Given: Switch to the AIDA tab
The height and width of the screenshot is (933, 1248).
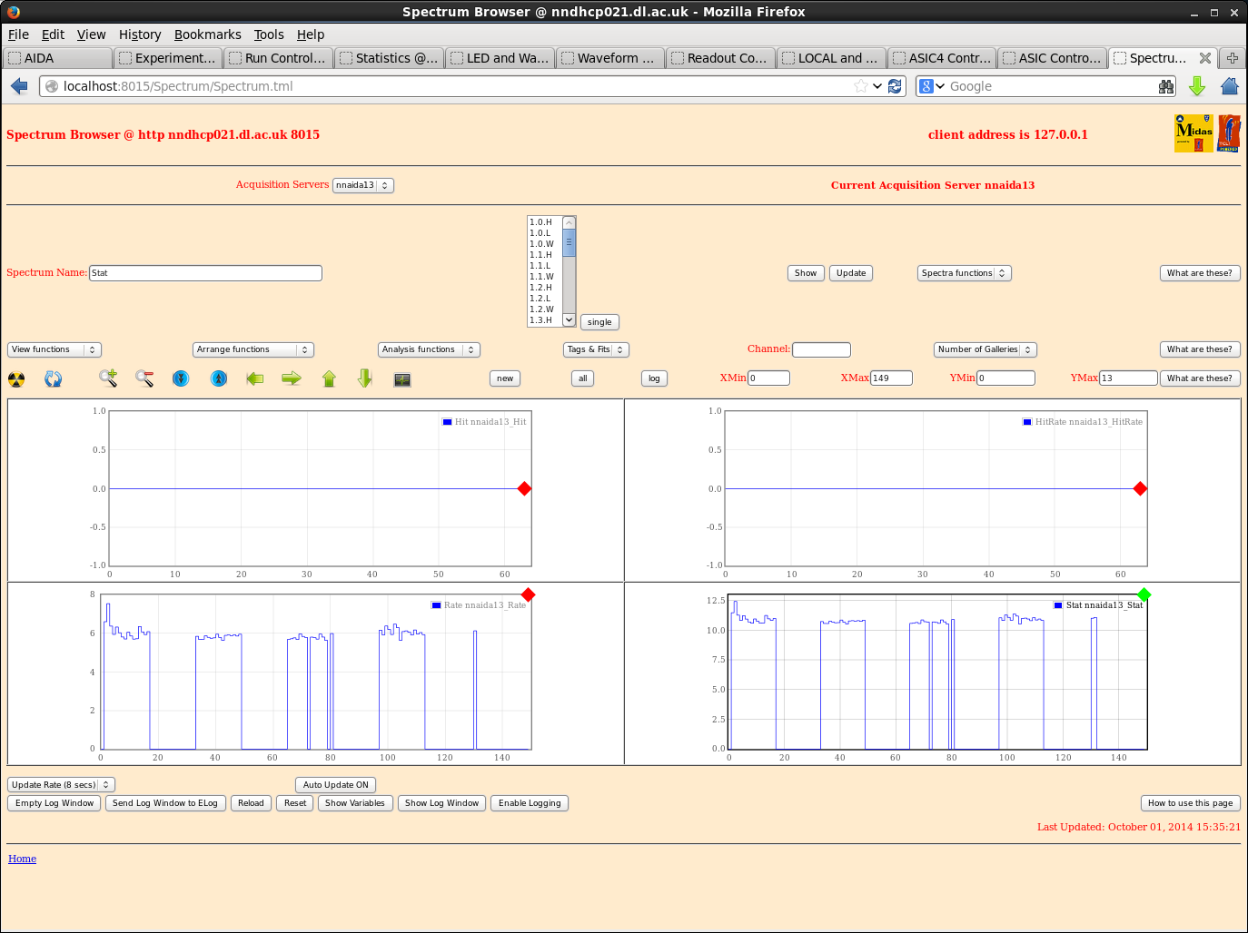Looking at the screenshot, I should (x=57, y=58).
